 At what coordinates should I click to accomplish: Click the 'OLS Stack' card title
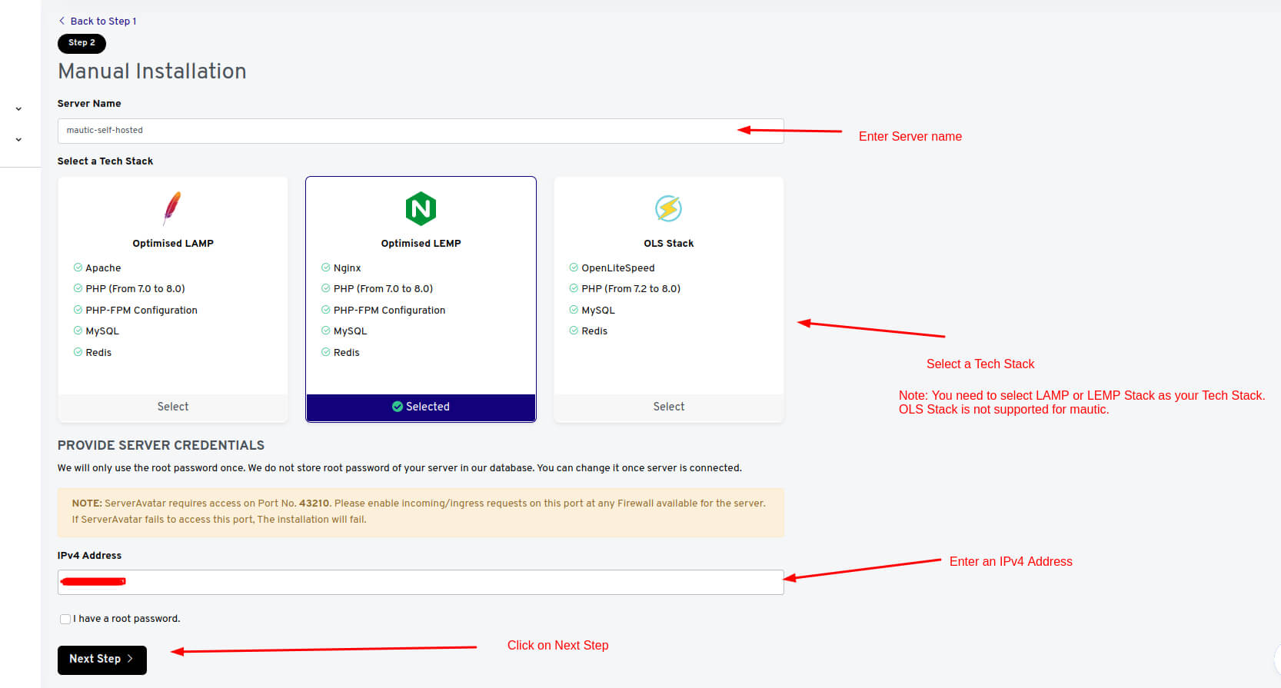[x=669, y=244]
